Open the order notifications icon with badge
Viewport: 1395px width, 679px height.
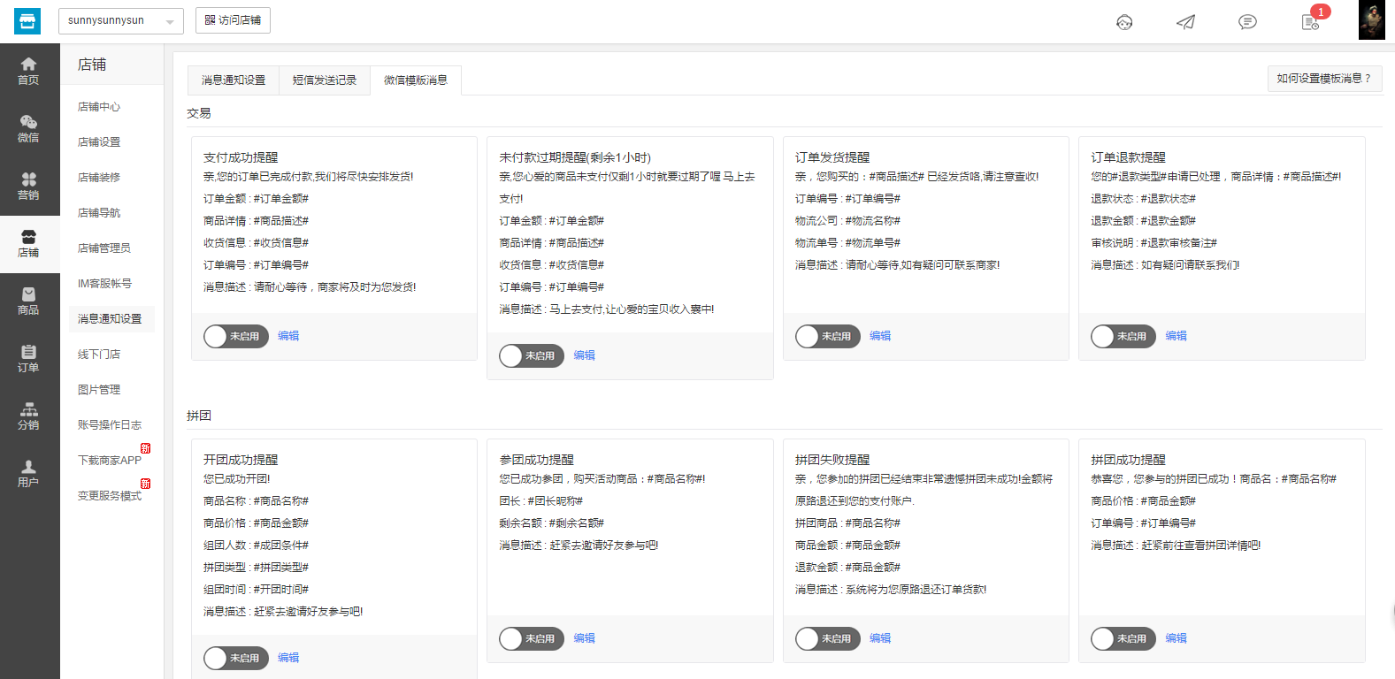pos(1310,22)
